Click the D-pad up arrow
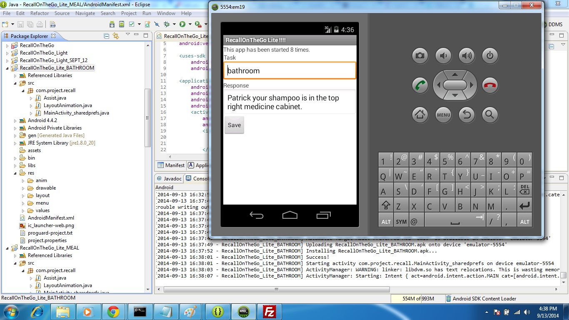 [455, 75]
